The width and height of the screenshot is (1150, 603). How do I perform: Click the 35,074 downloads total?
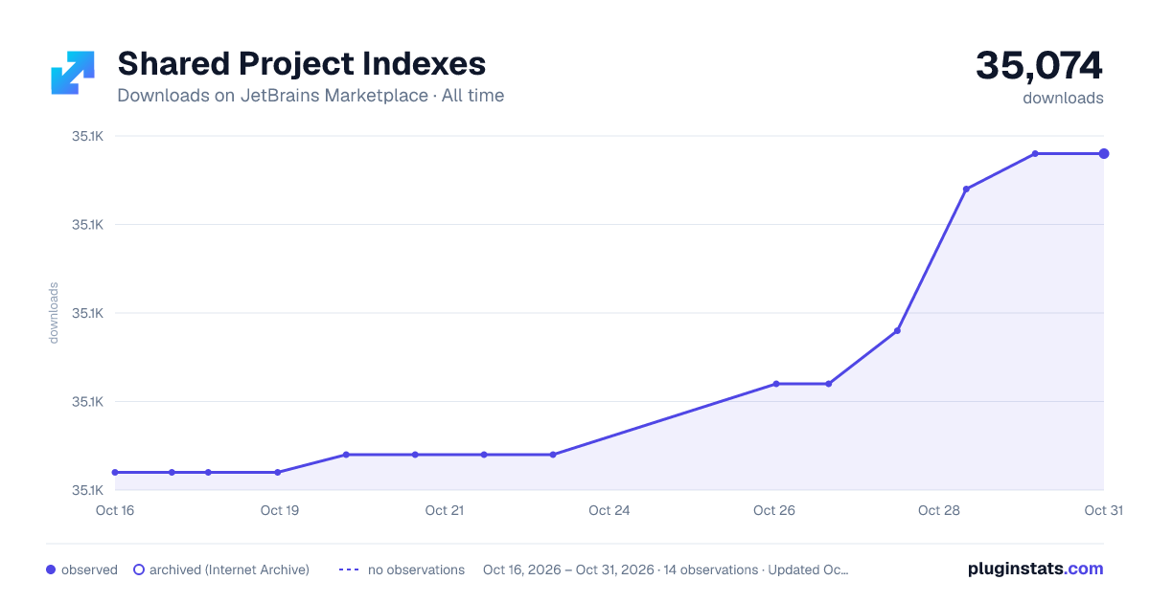pos(1040,66)
